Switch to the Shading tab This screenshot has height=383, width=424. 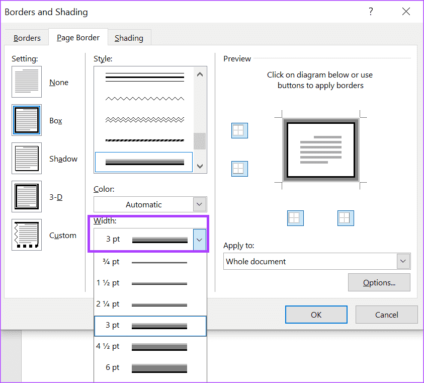129,38
